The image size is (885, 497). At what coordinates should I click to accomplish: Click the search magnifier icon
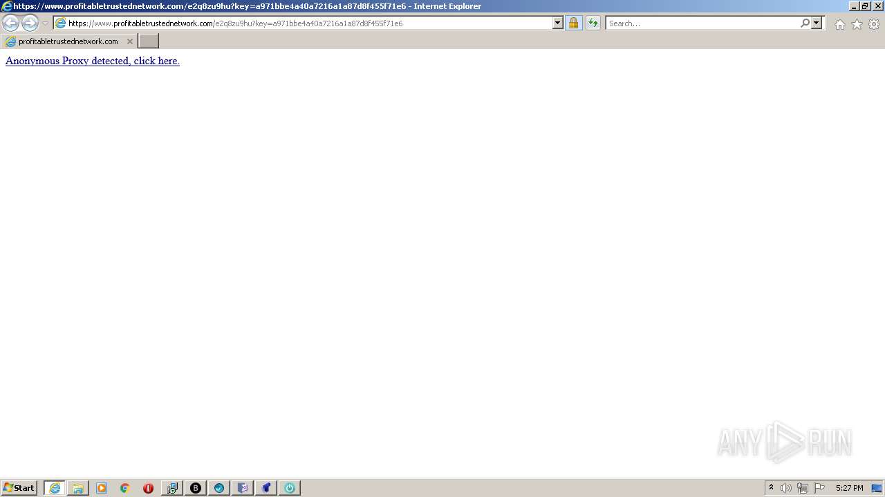(x=805, y=23)
